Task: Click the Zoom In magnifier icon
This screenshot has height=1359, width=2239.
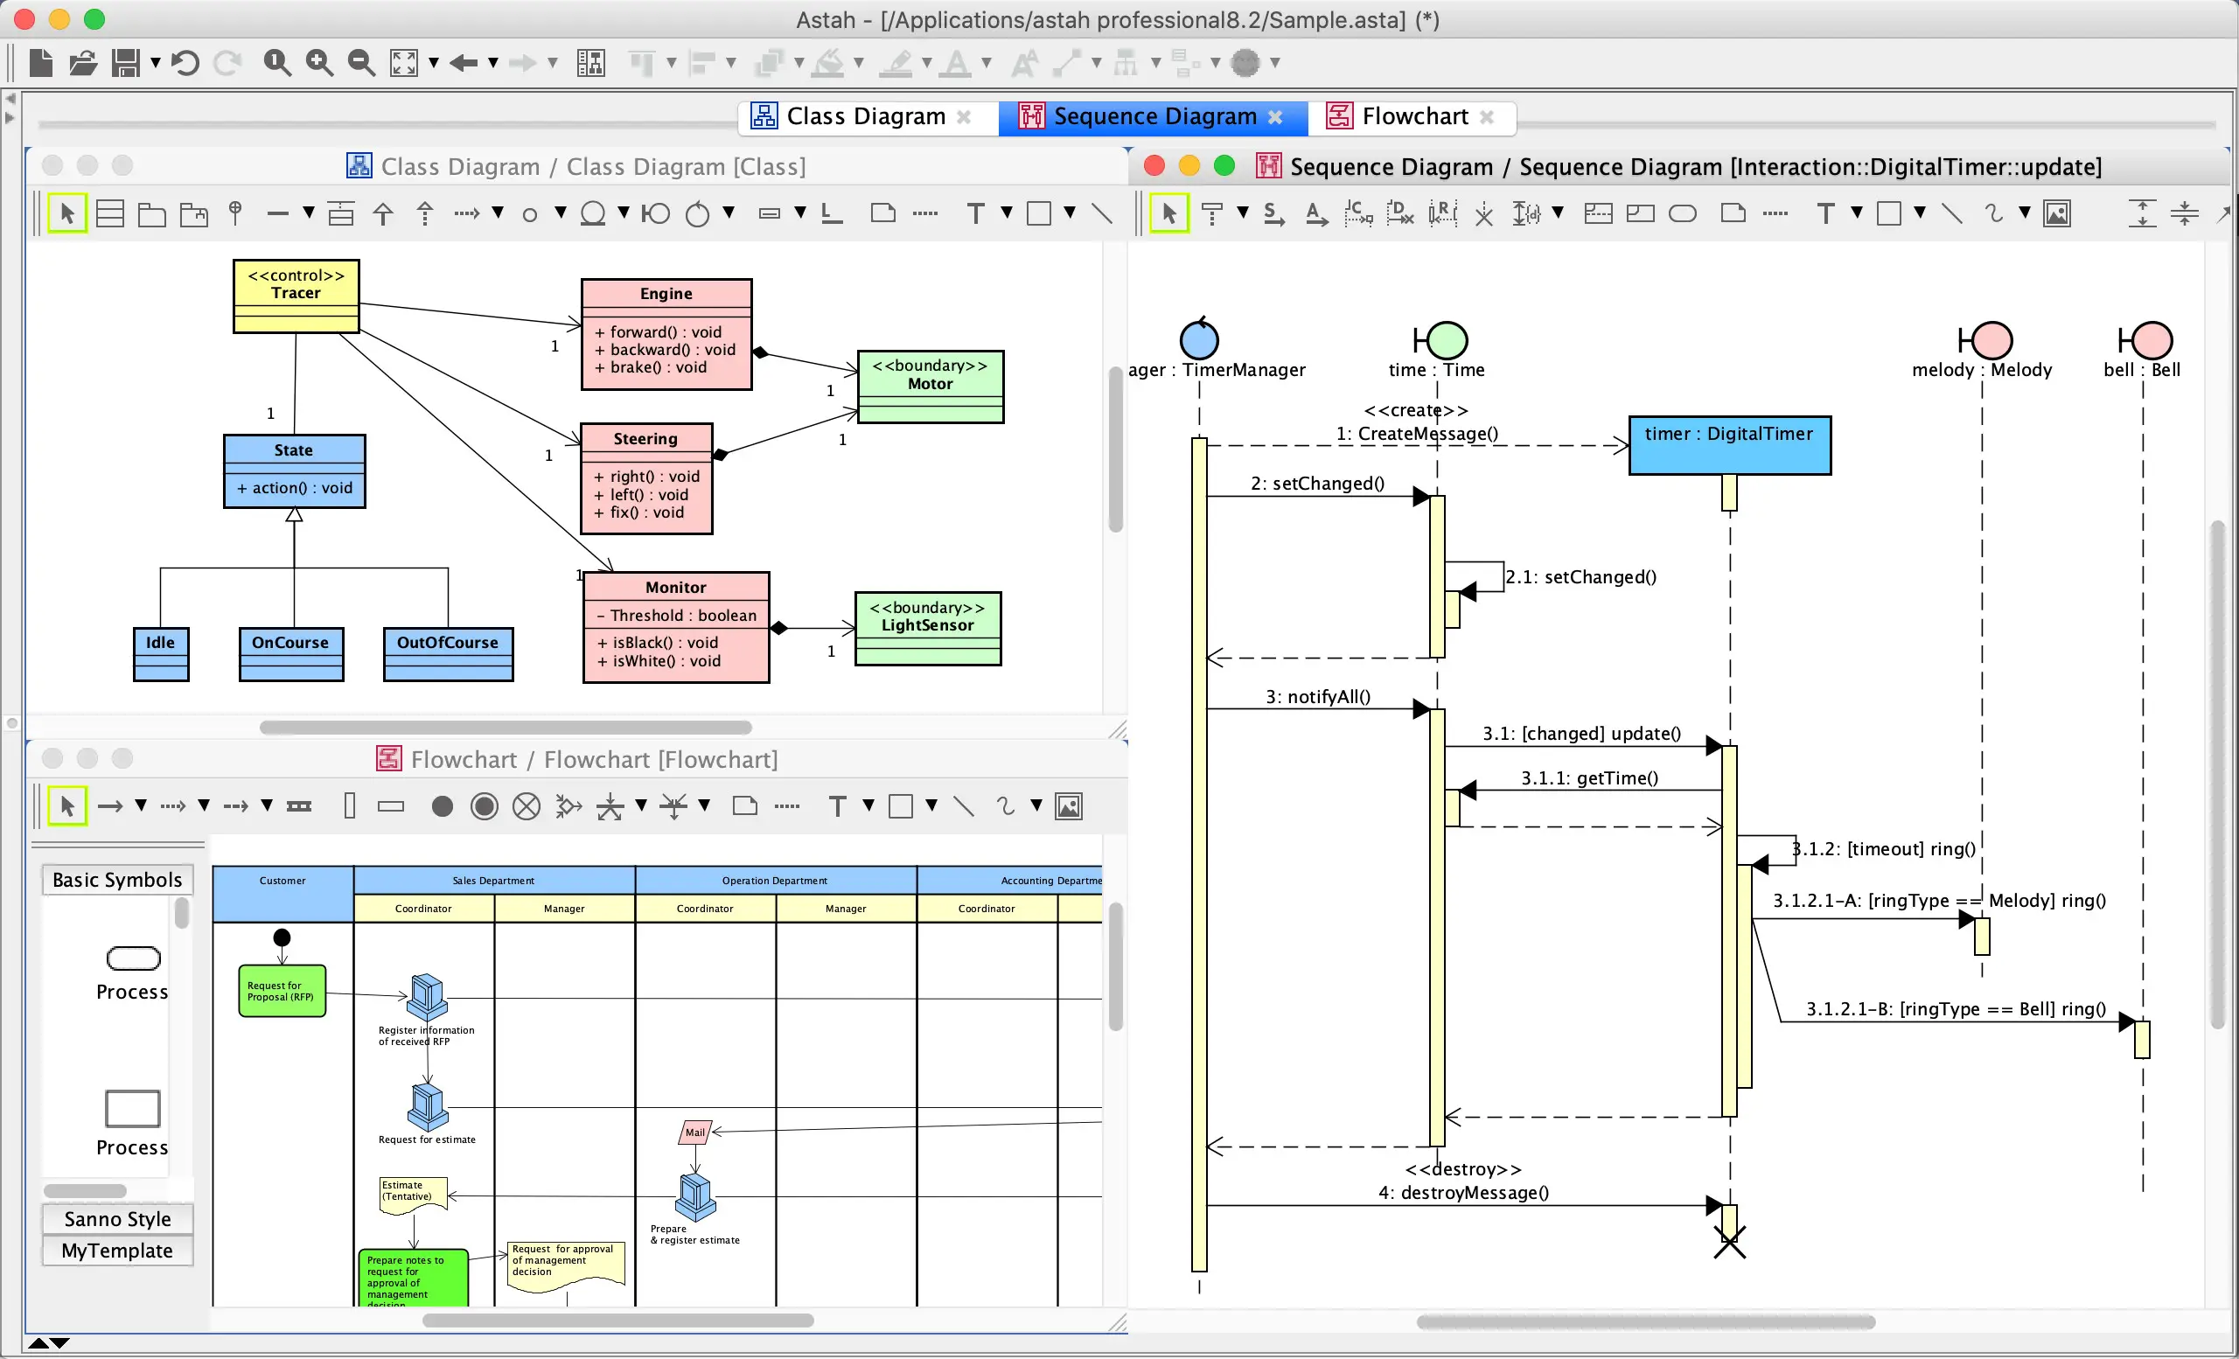Action: click(x=319, y=63)
